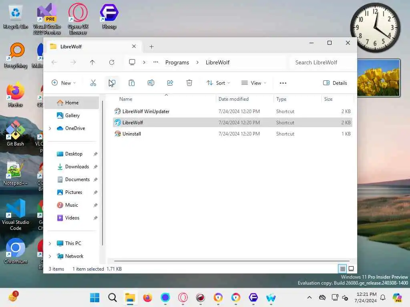Select Everything desktop shortcut

click(x=16, y=55)
